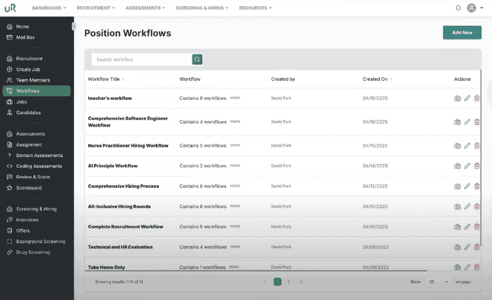Delete the Comprehensive Hiring Process workflow
This screenshot has width=492, height=300.
[477, 186]
